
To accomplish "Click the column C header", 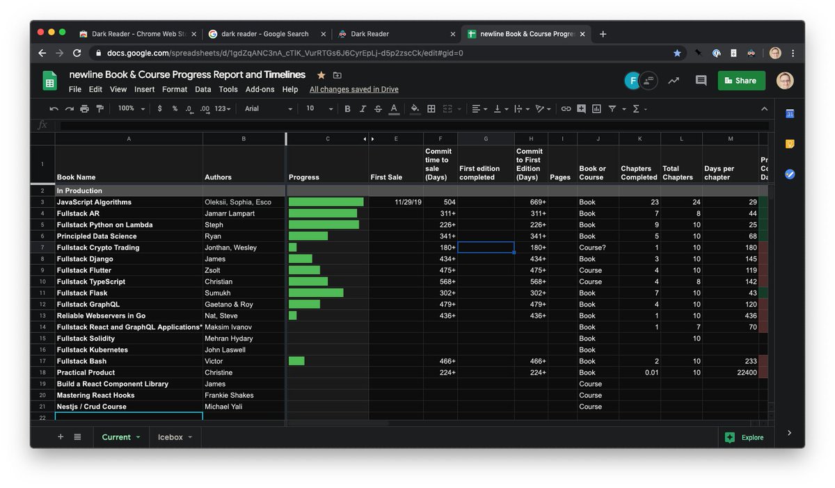I will (x=328, y=138).
